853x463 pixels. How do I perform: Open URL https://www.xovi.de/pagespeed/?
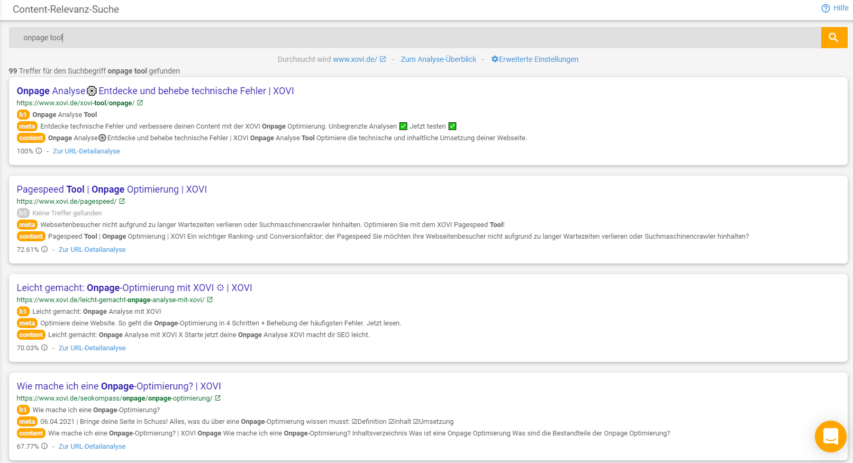(67, 202)
